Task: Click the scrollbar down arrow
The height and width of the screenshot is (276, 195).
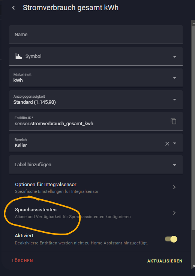Action: point(193,267)
